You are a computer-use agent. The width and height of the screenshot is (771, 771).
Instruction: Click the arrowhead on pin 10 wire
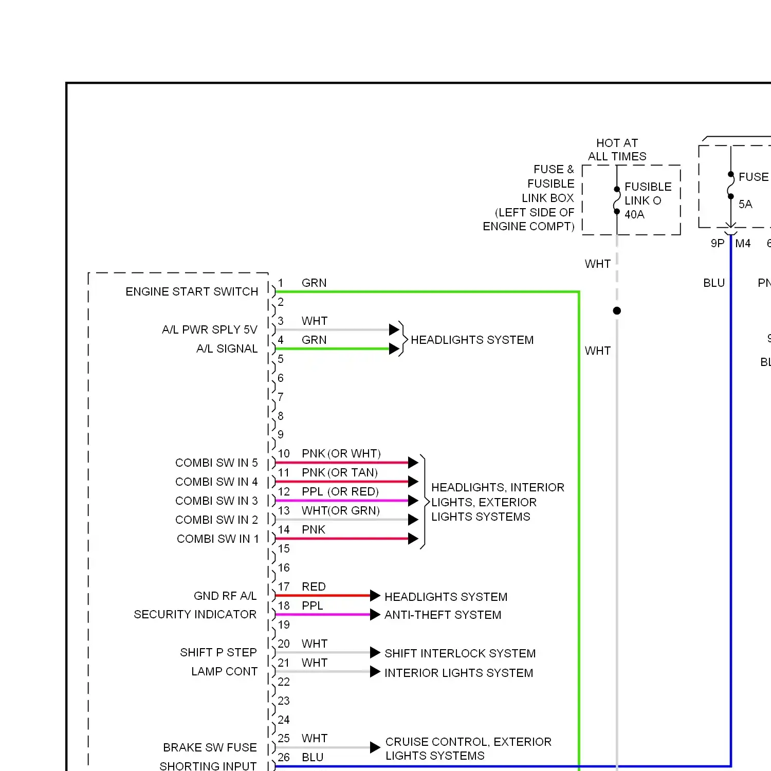pyautogui.click(x=413, y=462)
